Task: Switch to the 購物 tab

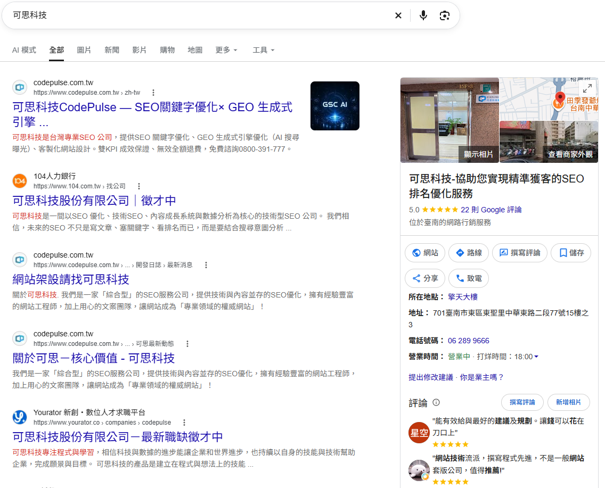Action: click(x=167, y=50)
